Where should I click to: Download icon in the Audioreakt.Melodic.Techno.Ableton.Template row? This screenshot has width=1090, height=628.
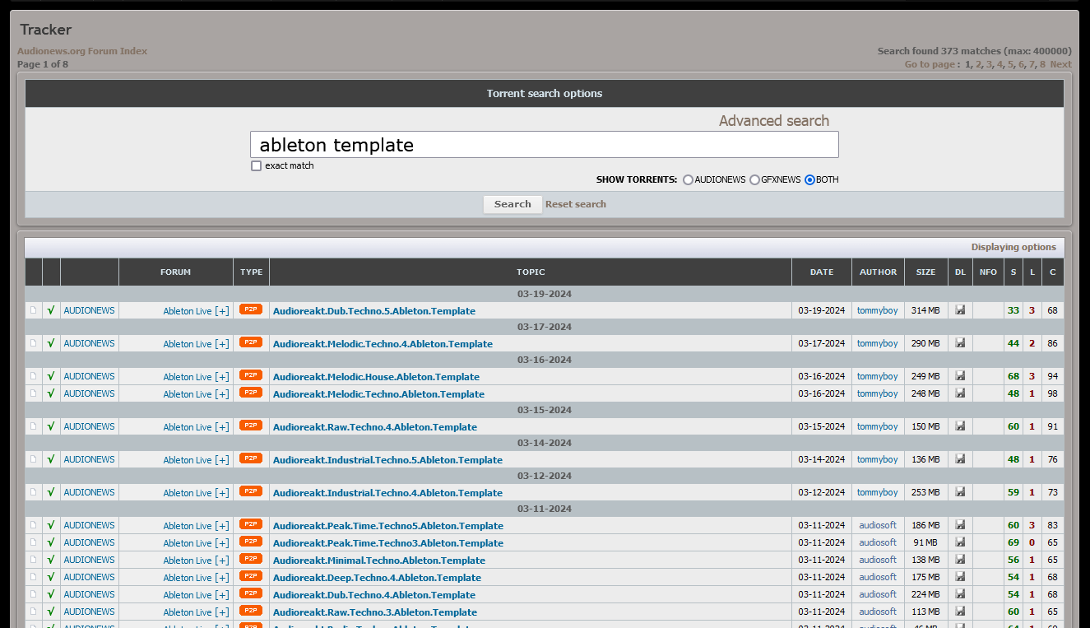coord(960,393)
